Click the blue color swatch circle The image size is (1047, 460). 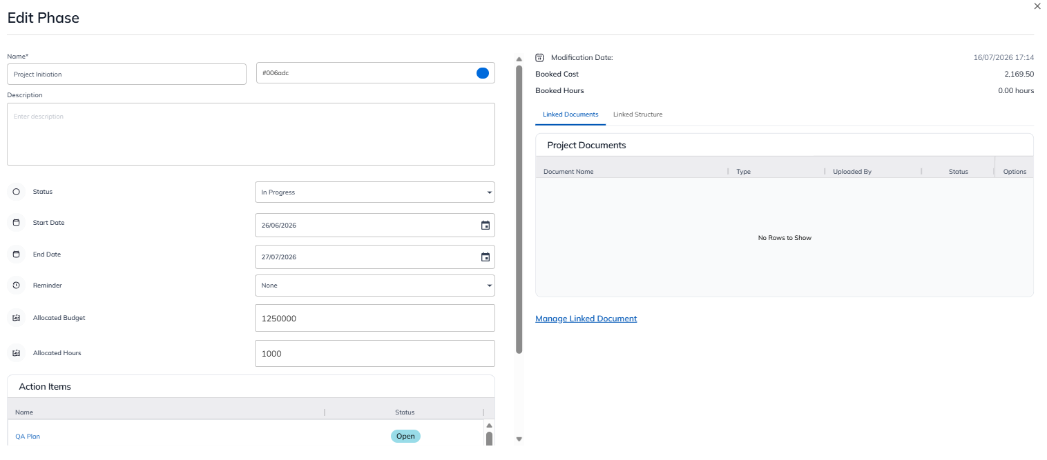click(483, 73)
